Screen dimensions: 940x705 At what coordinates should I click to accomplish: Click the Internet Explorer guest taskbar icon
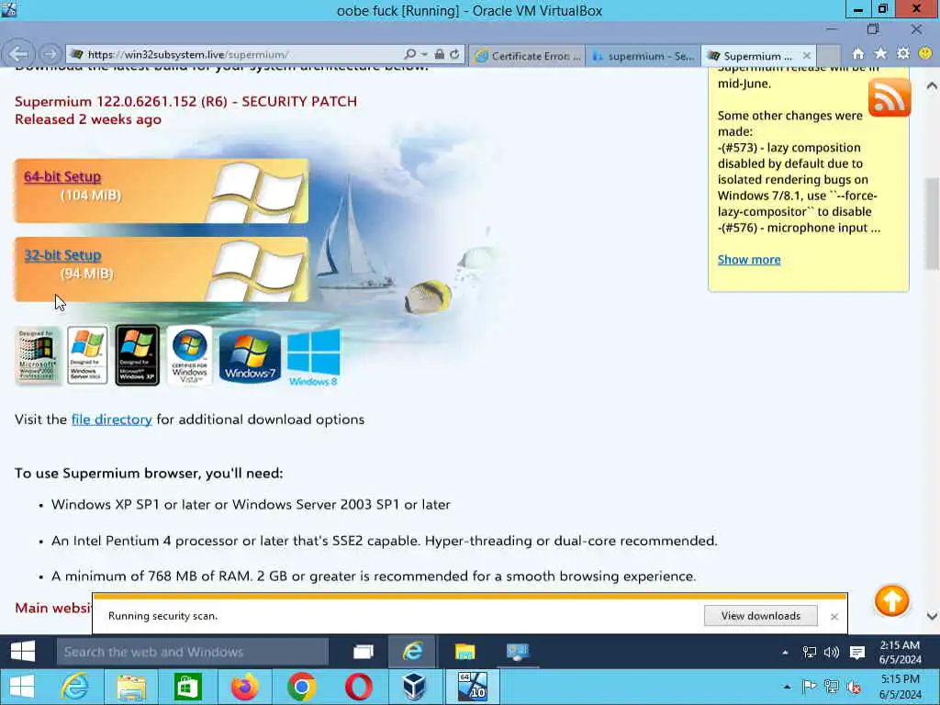(x=412, y=652)
